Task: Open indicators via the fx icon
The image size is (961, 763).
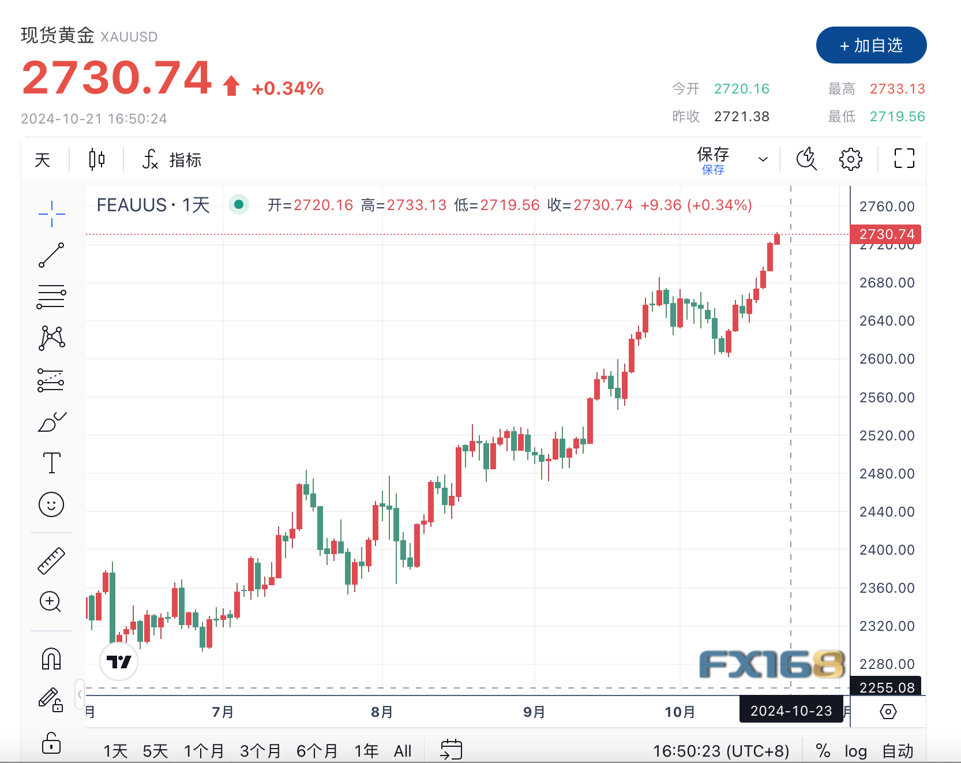Action: click(x=150, y=159)
